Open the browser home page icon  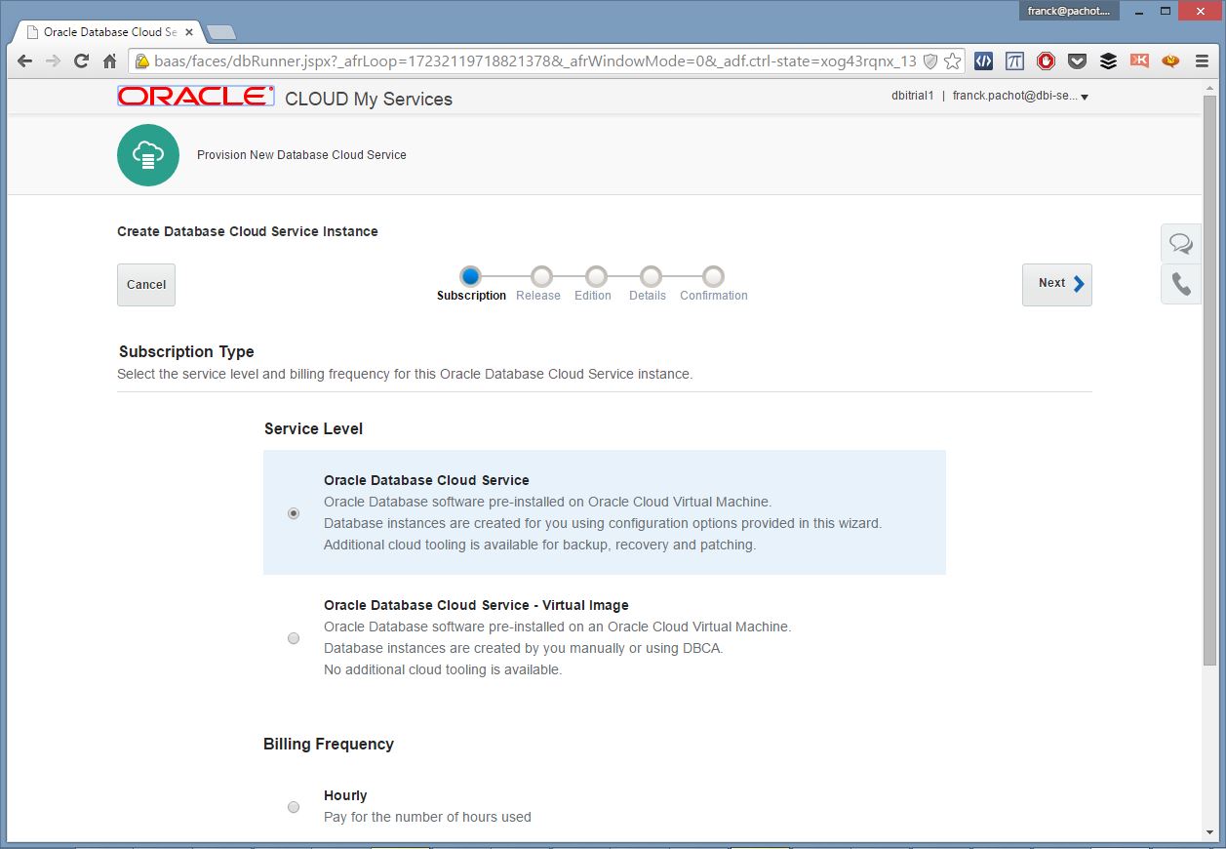[110, 61]
